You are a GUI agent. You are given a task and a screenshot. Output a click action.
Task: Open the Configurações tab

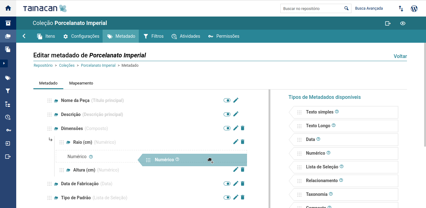point(81,36)
